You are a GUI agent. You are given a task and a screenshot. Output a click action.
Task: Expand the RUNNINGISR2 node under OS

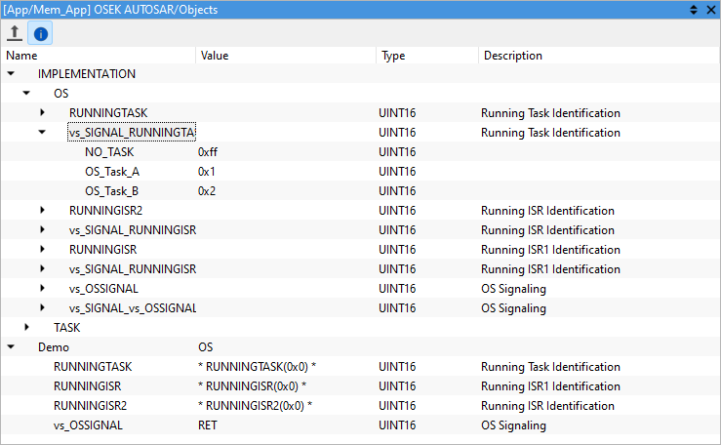point(42,211)
